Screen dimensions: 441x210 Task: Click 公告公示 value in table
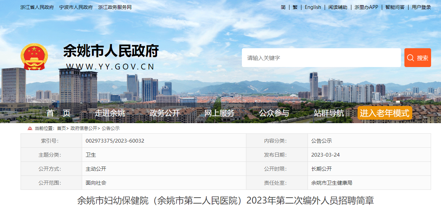point(369,141)
